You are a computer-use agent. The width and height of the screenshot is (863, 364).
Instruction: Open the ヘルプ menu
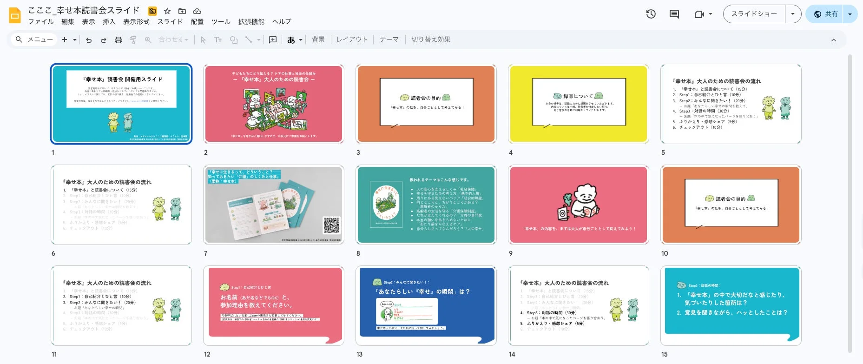click(x=282, y=22)
